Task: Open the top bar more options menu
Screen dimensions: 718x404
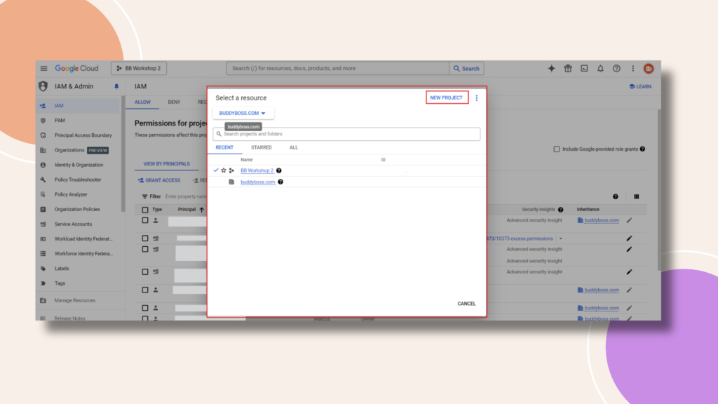Action: [x=633, y=68]
